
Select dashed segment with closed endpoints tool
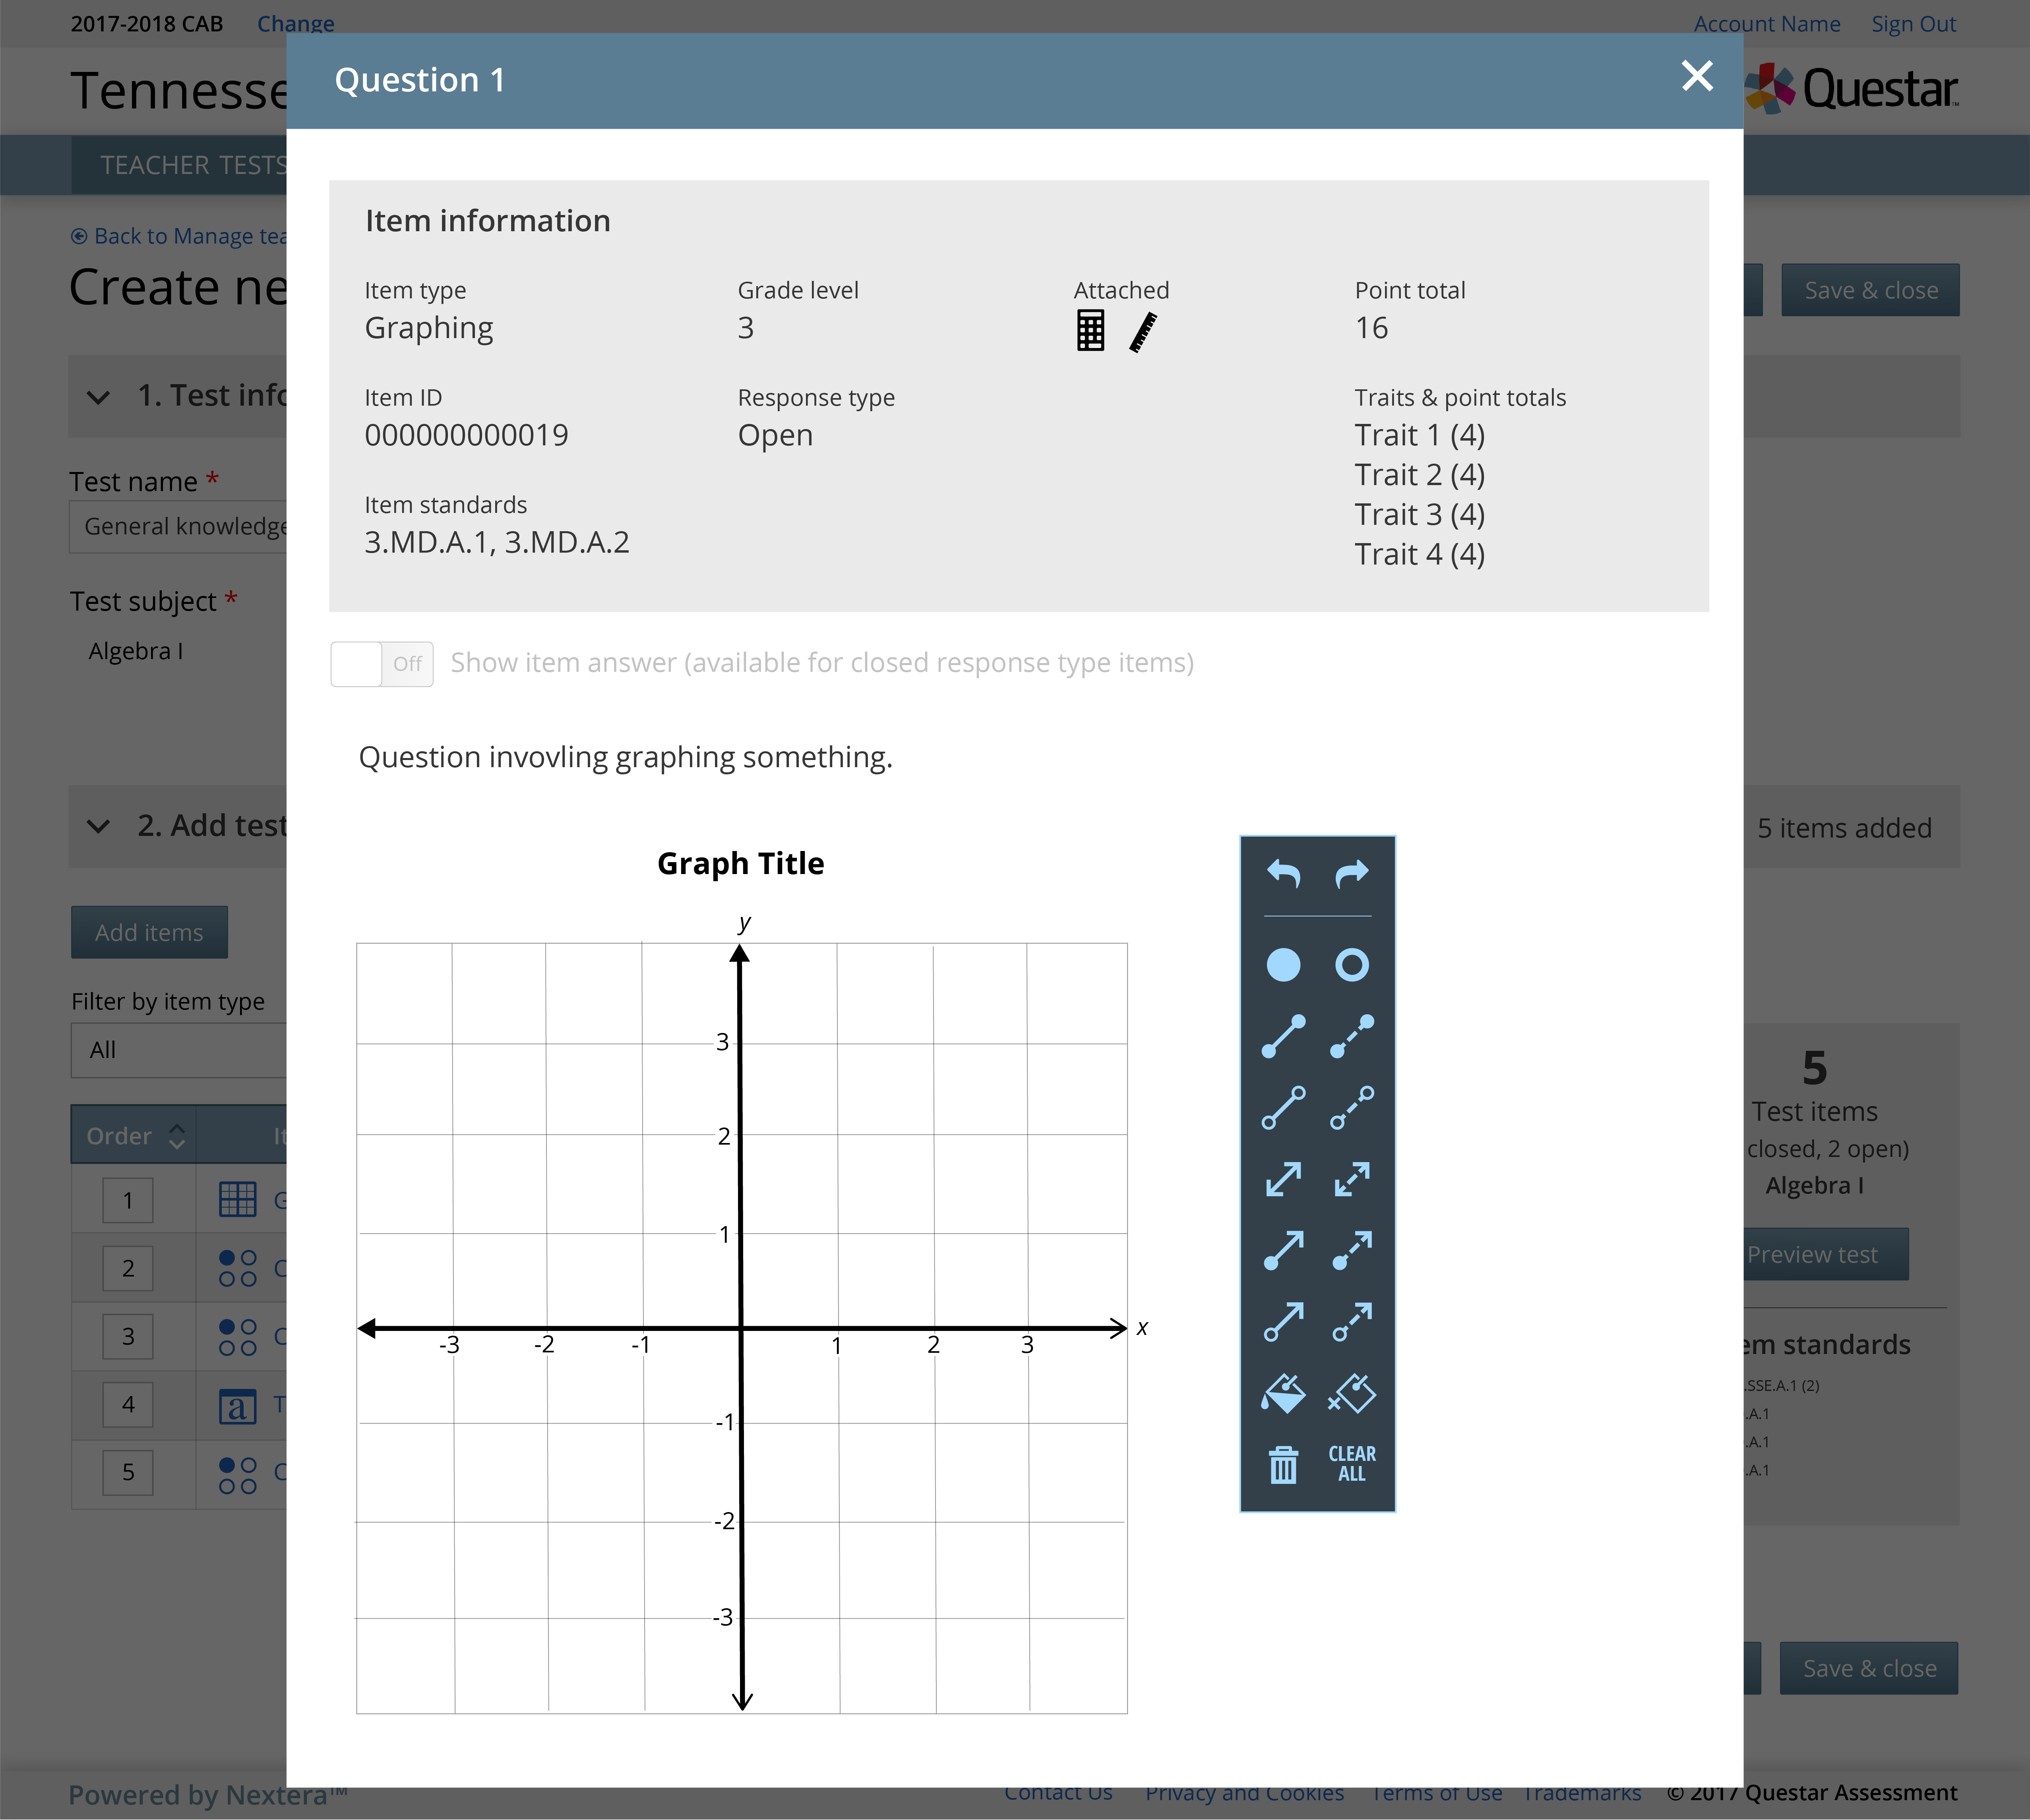(1352, 1036)
